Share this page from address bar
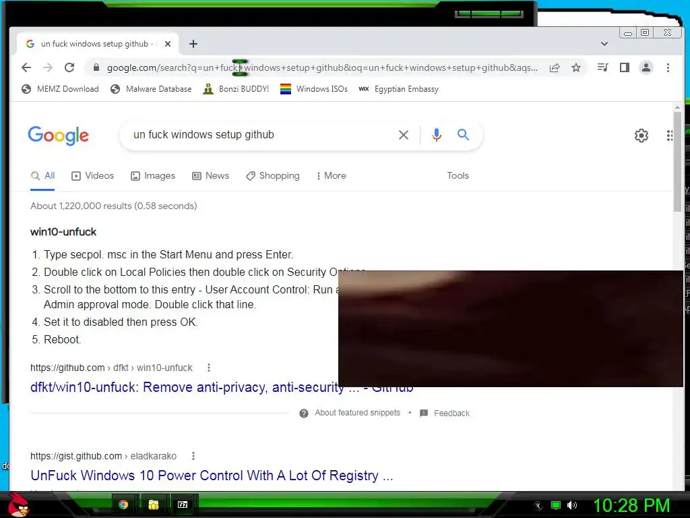 click(x=555, y=67)
